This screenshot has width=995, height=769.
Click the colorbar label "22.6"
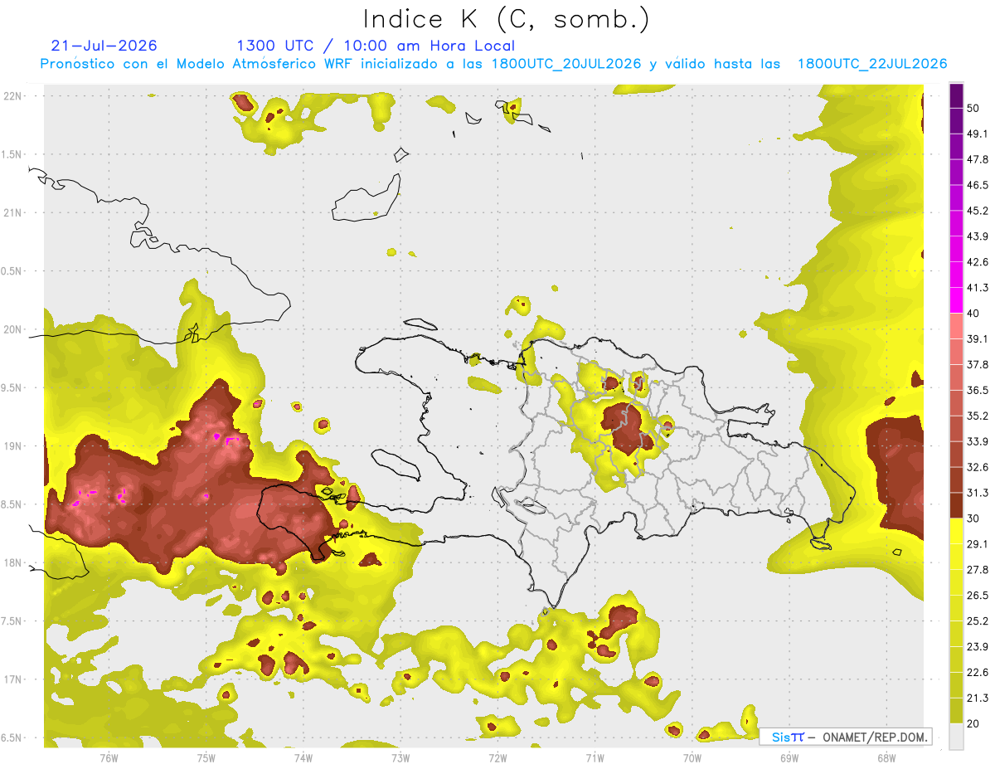click(x=977, y=673)
